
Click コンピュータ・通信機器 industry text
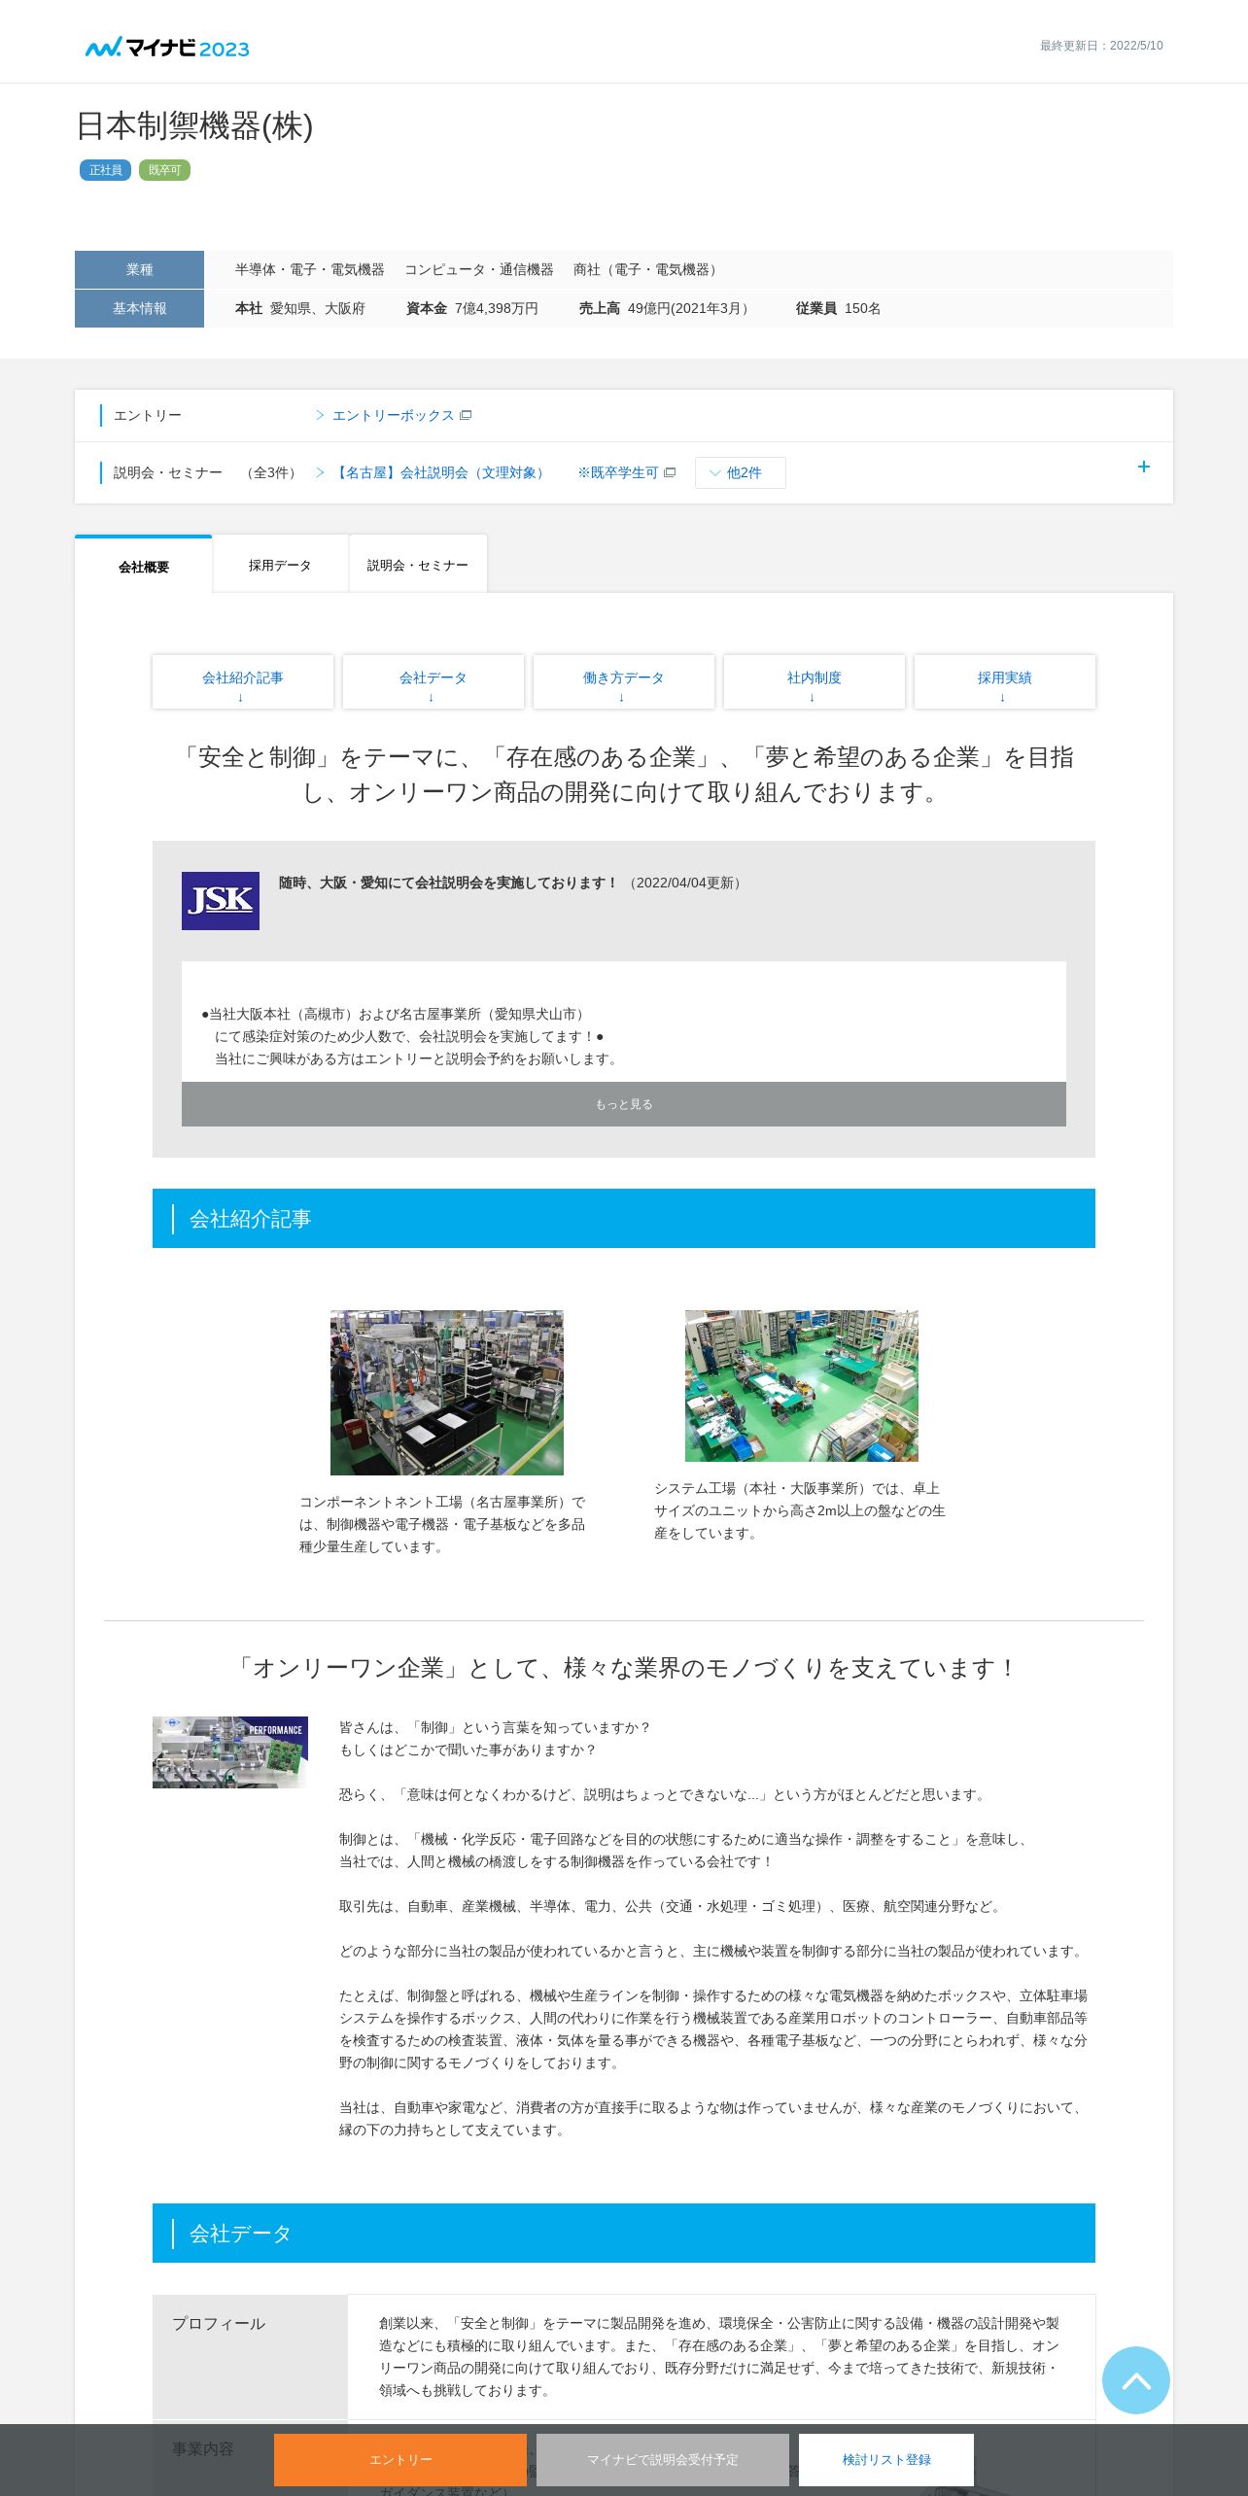coord(479,269)
